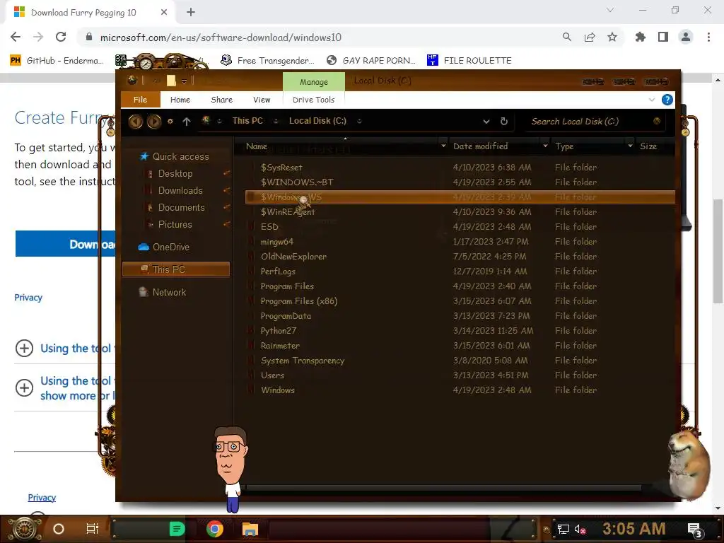Sort by the Size column header
Image resolution: width=724 pixels, height=543 pixels.
(648, 146)
